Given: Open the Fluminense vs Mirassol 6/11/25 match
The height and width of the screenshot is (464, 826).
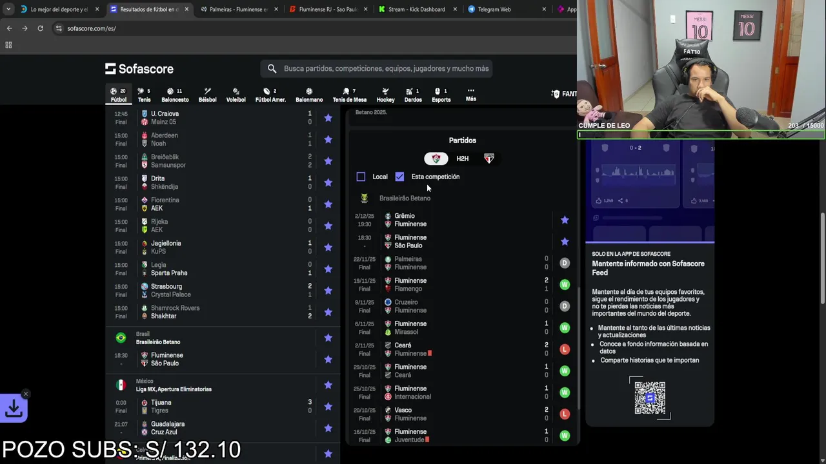Looking at the screenshot, I should pyautogui.click(x=462, y=328).
